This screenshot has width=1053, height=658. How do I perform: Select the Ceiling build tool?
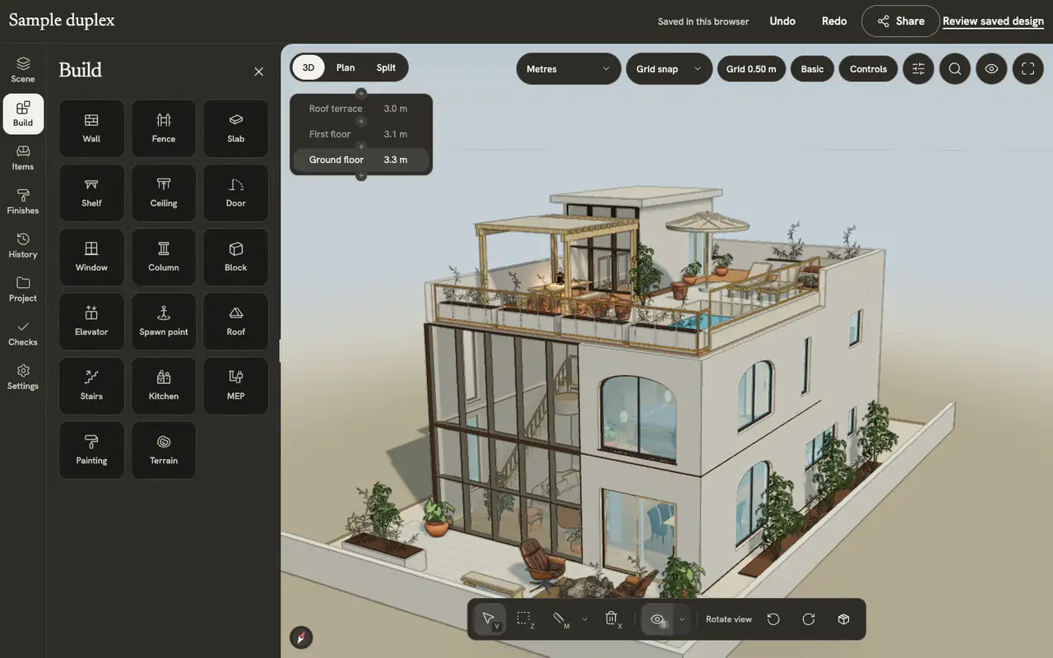click(164, 192)
